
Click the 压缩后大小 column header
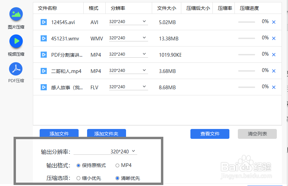pyautogui.click(x=198, y=8)
